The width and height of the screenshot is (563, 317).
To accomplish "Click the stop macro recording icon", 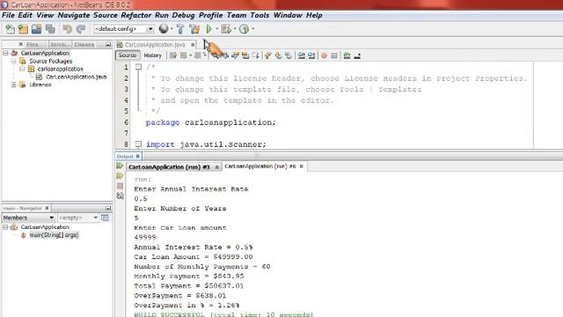I will point(334,55).
